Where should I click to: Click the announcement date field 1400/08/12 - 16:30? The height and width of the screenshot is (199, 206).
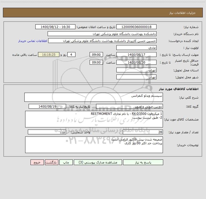click(x=55, y=27)
